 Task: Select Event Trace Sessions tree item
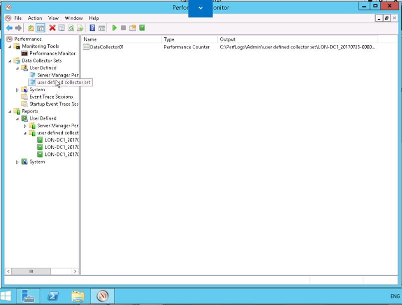point(51,97)
